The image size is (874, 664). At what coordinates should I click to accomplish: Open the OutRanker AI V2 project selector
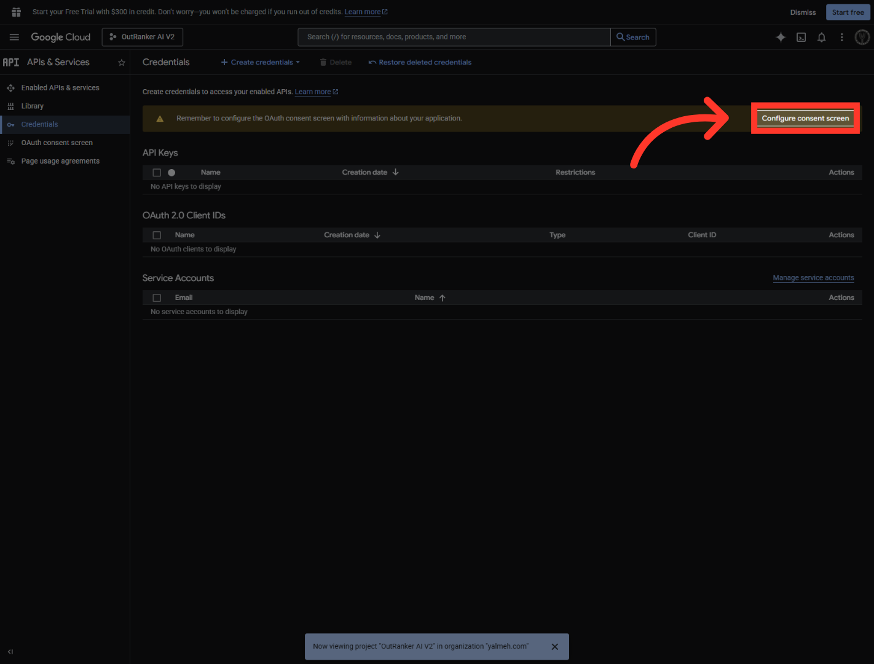143,38
